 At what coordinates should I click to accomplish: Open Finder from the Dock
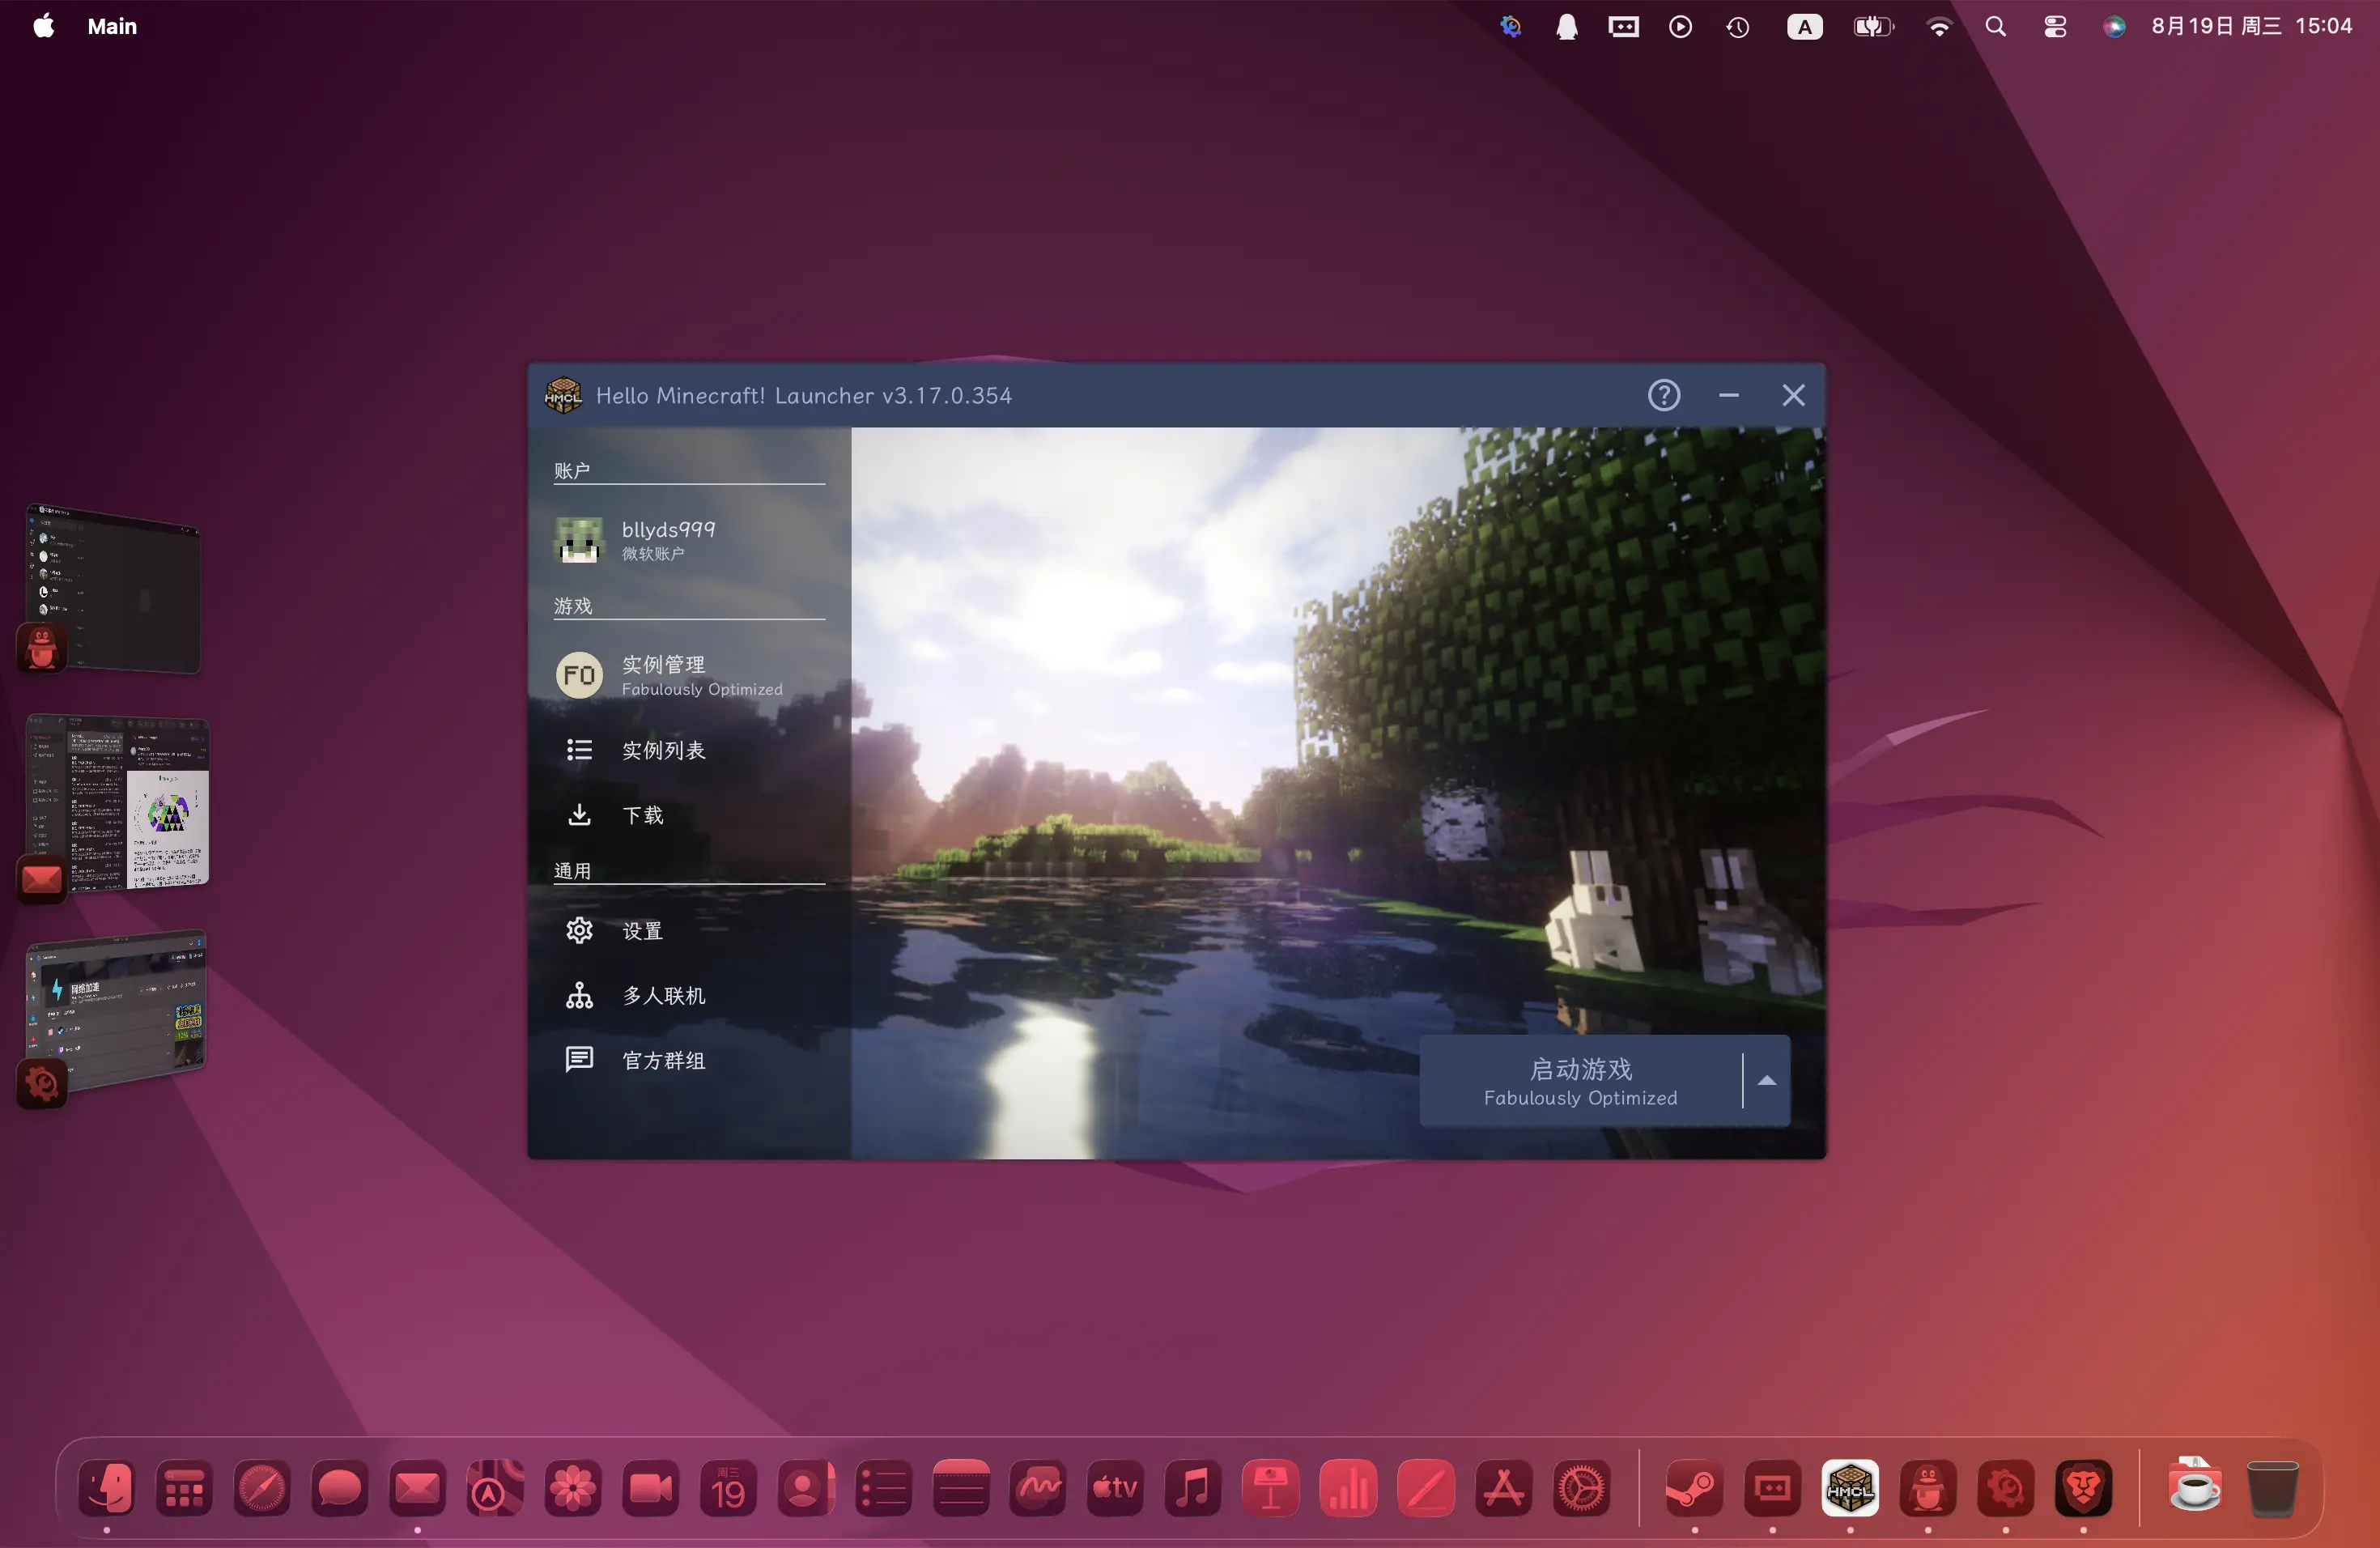coord(107,1488)
